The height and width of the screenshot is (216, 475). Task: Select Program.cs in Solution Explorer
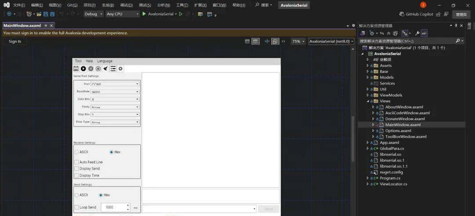pyautogui.click(x=390, y=178)
